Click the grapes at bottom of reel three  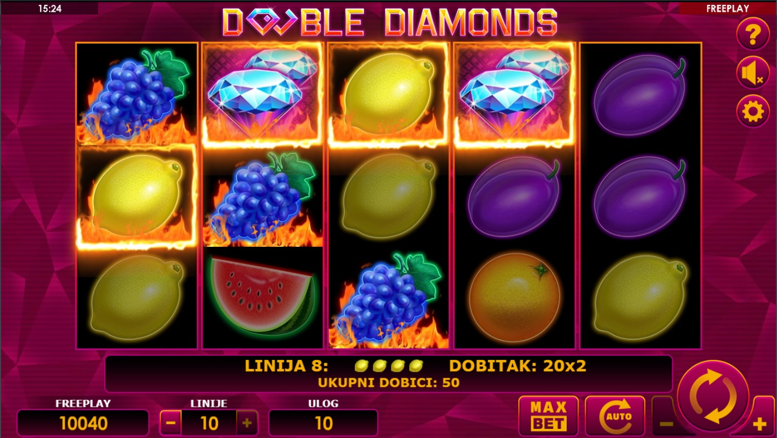(388, 298)
